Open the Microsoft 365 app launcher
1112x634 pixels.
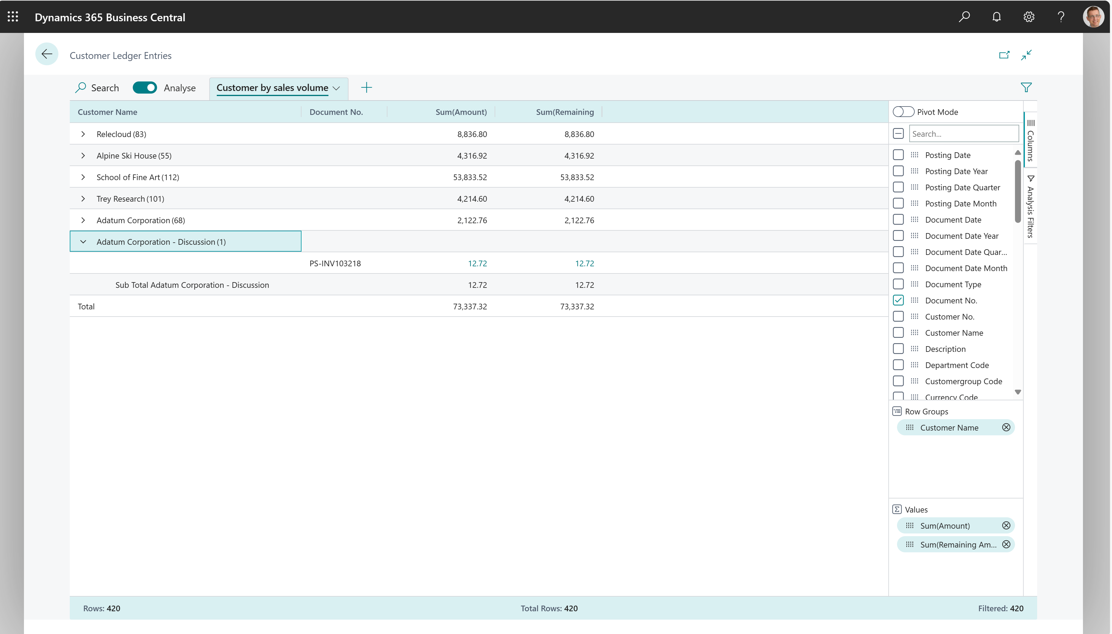coord(13,16)
